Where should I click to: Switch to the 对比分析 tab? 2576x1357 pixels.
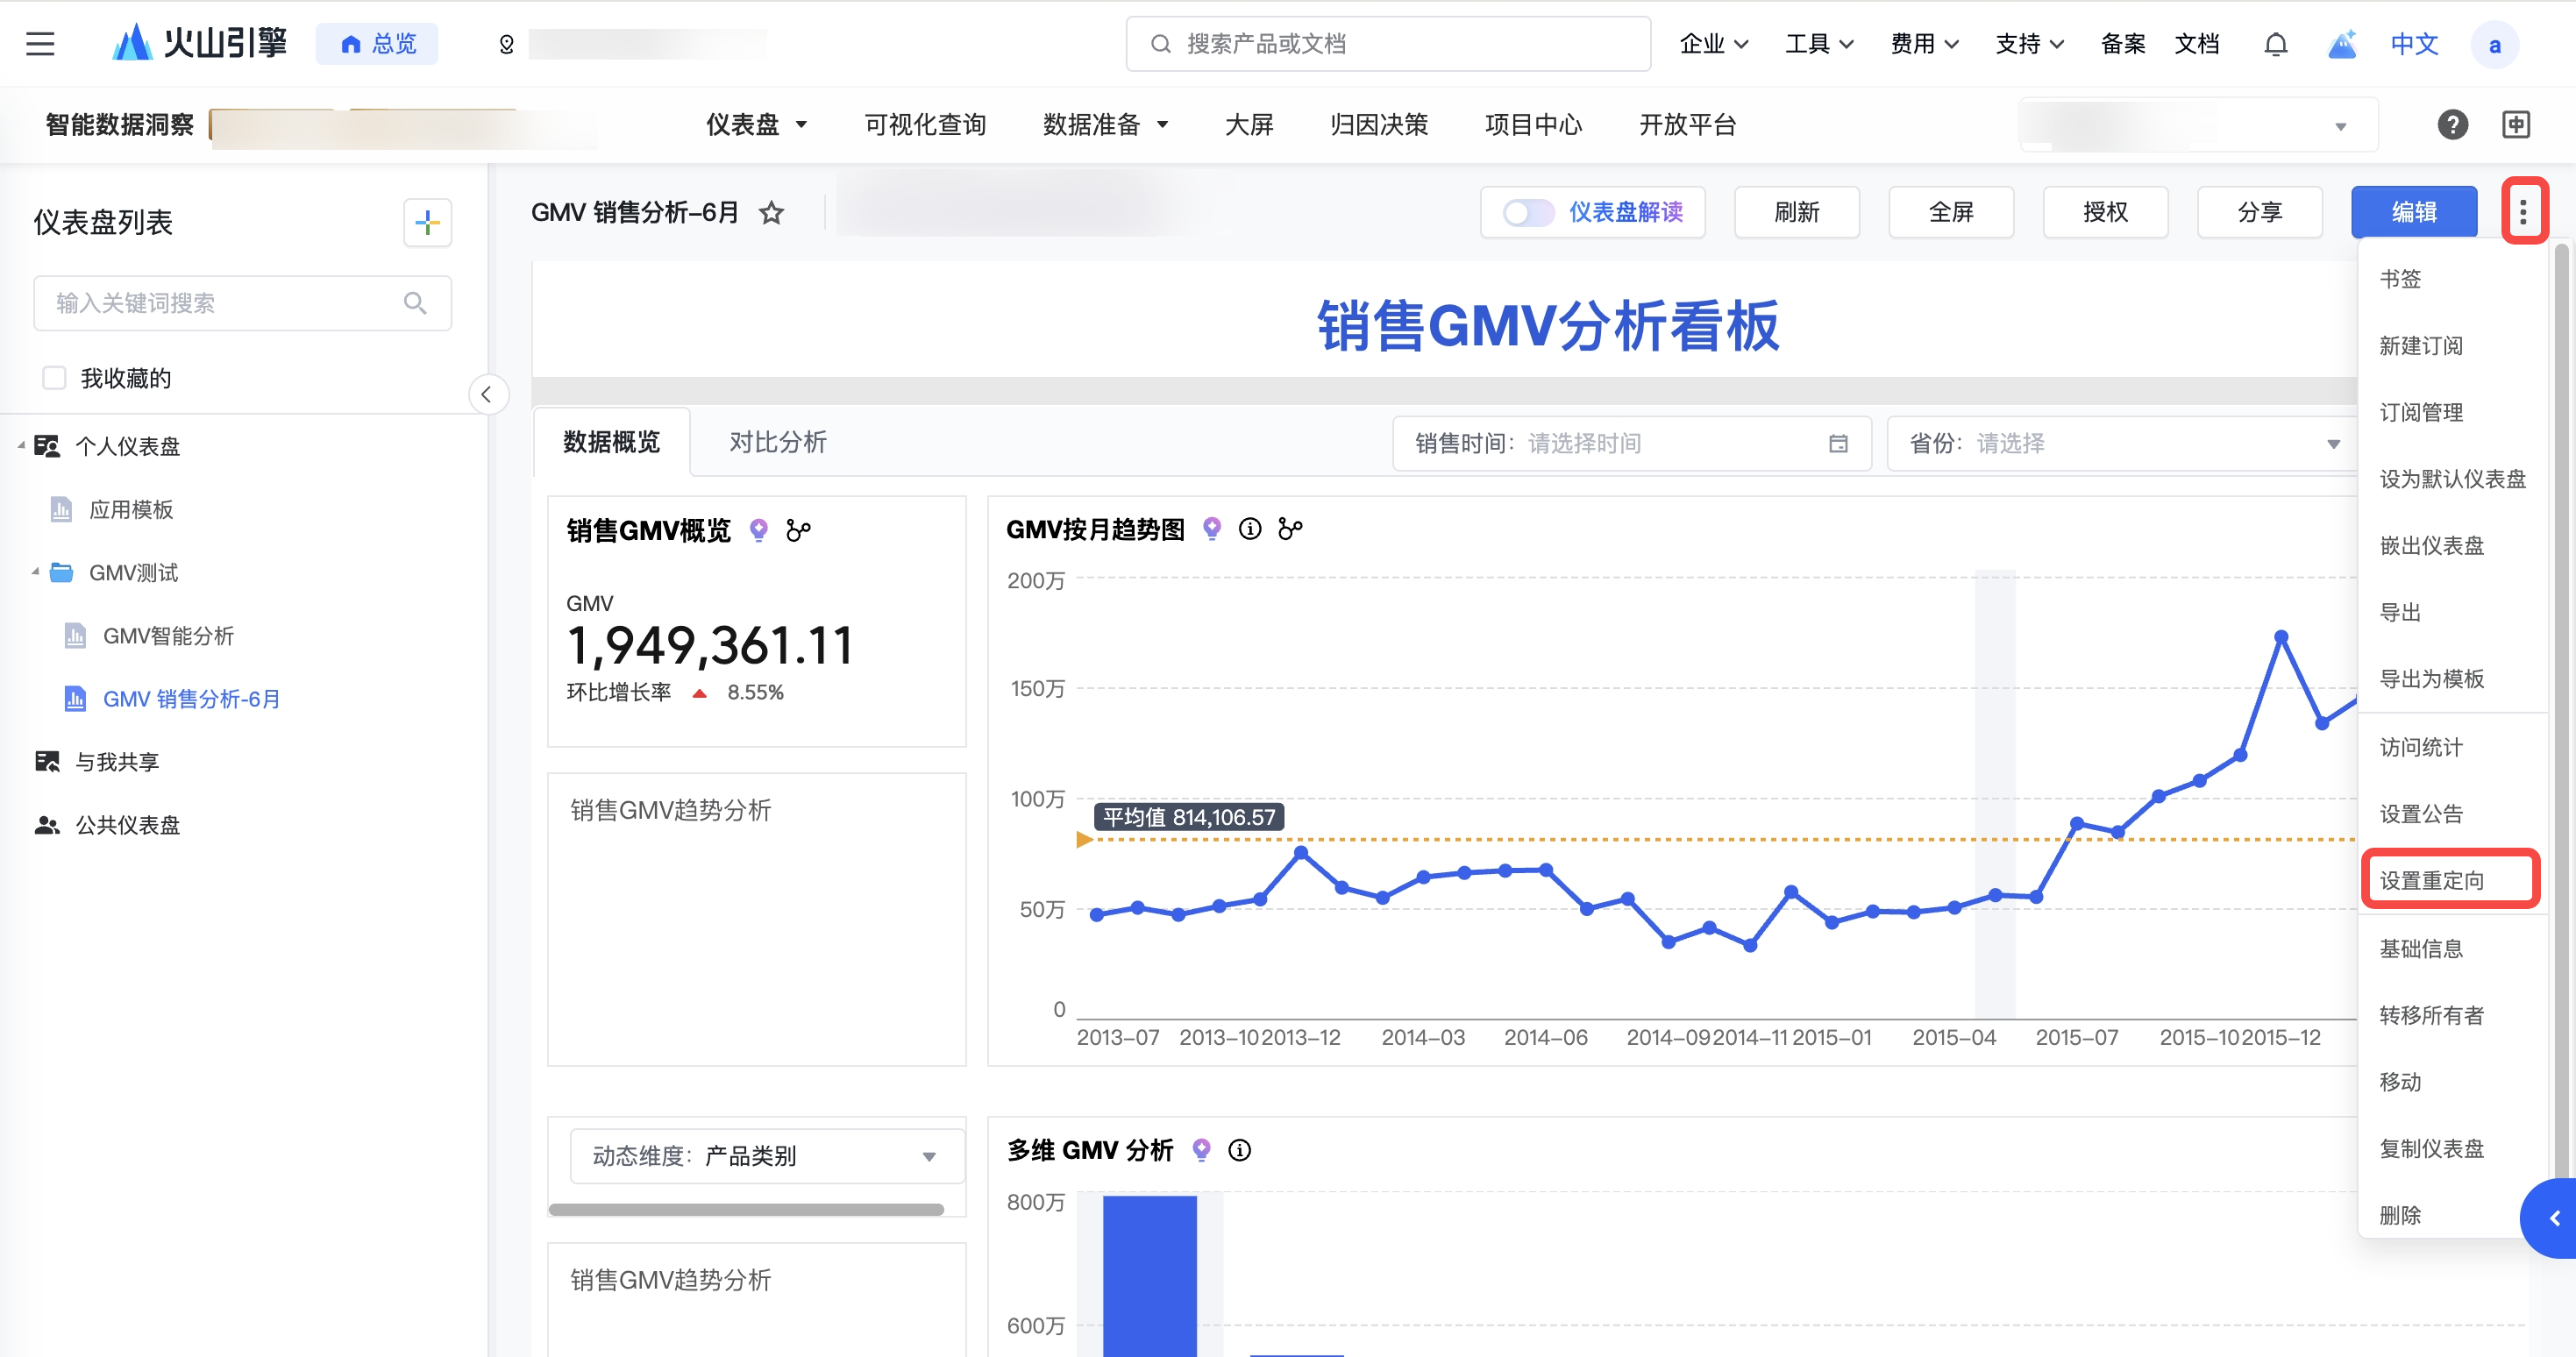(x=777, y=442)
